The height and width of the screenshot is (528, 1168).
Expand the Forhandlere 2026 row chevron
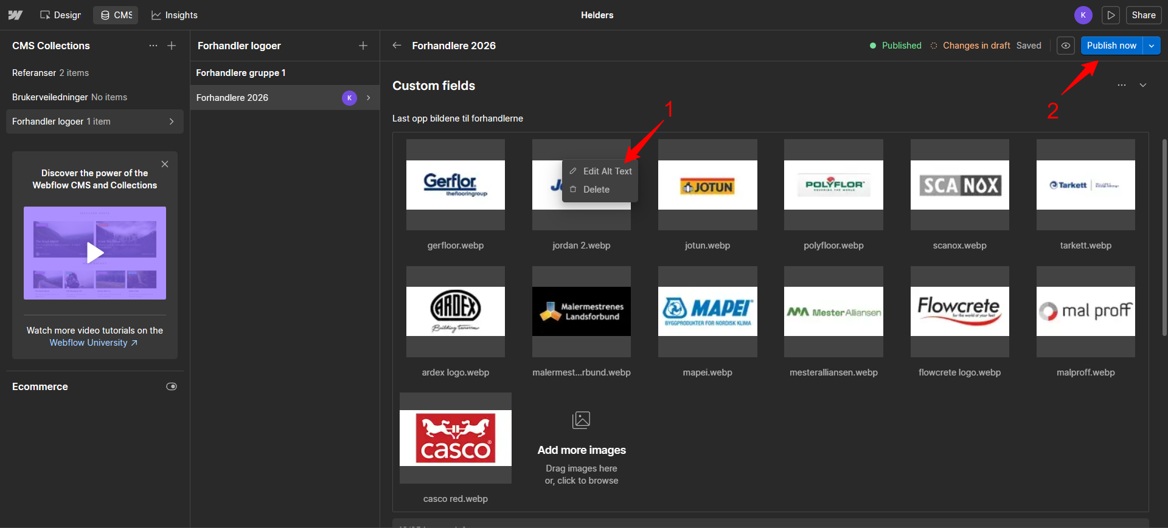[369, 98]
